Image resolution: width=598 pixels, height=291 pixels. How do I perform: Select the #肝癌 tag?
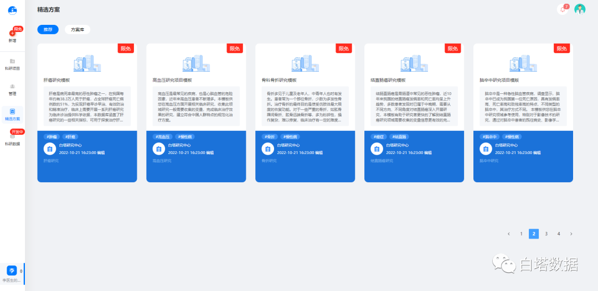[70, 136]
